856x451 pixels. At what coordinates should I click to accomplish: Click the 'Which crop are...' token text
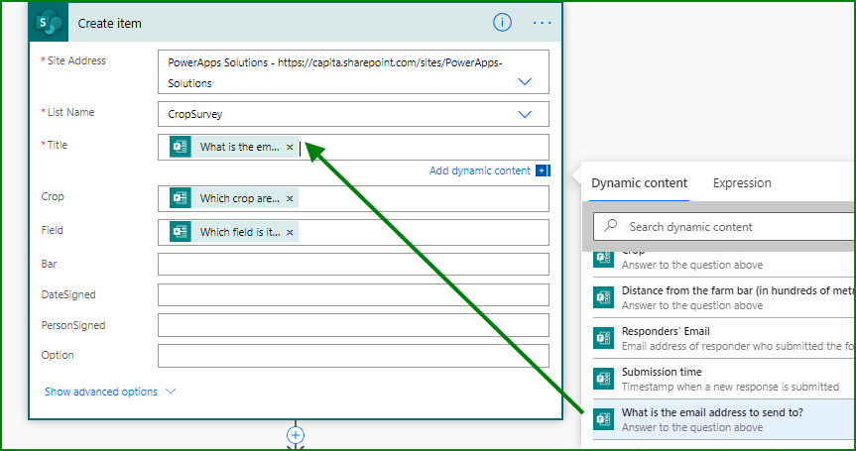(x=240, y=198)
